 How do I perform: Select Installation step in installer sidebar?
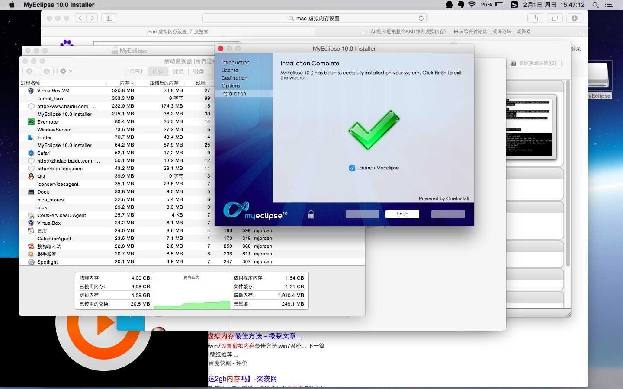click(x=234, y=94)
